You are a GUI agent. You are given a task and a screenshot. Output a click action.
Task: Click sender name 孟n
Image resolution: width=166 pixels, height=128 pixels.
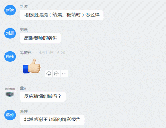pyautogui.click(x=23, y=88)
